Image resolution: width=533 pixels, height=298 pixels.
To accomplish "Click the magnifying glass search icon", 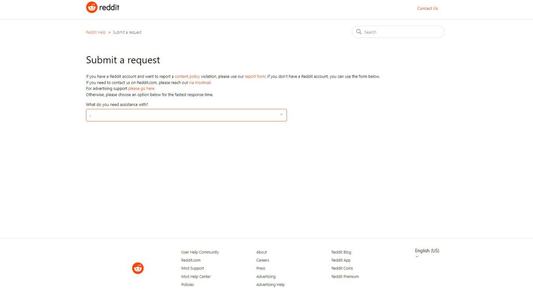I will 359,32.
